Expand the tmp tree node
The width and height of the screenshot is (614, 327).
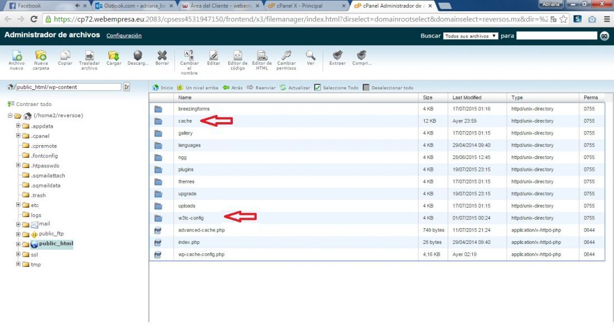[x=18, y=264]
